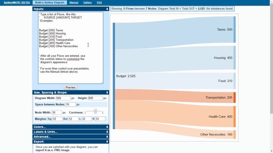The width and height of the screenshot is (273, 153).
Task: Click the Export panel header title
Action: [x=39, y=142]
